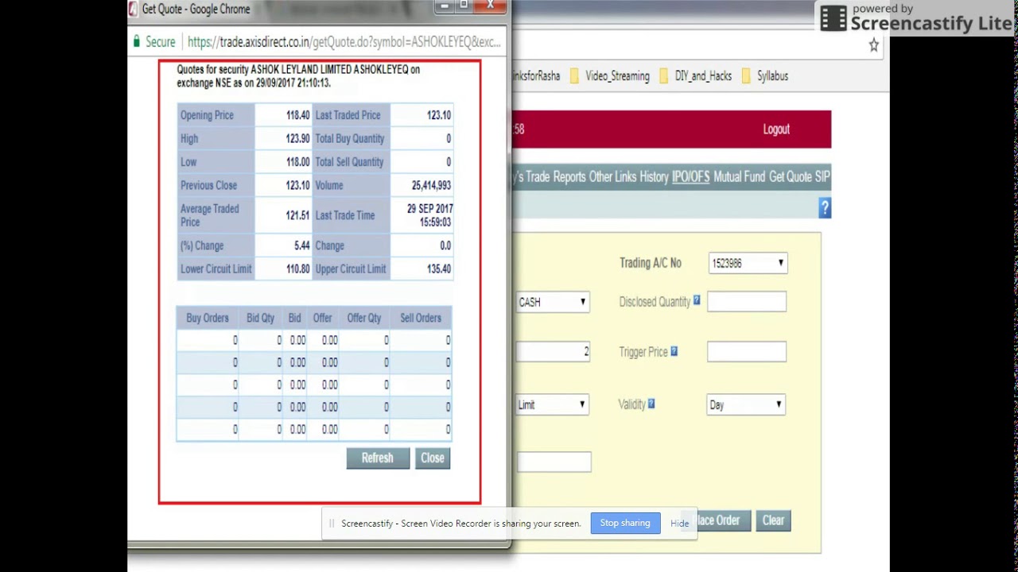This screenshot has width=1018, height=572.
Task: Click quantity field showing 2
Action: (x=553, y=352)
